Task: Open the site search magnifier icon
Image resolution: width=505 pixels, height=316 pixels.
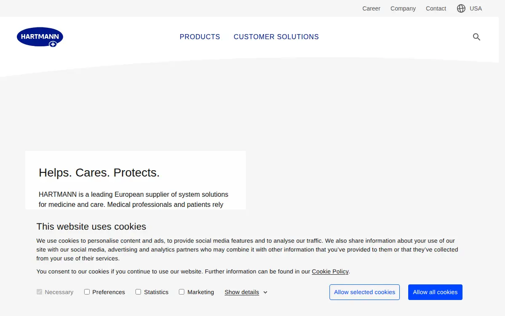Action: (476, 37)
